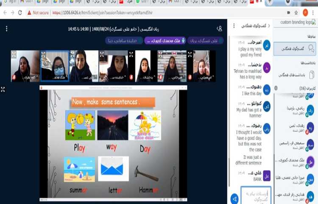Screen dimensions: 318x204
Task: Open the session options three-dot menu
Action: 6,28
